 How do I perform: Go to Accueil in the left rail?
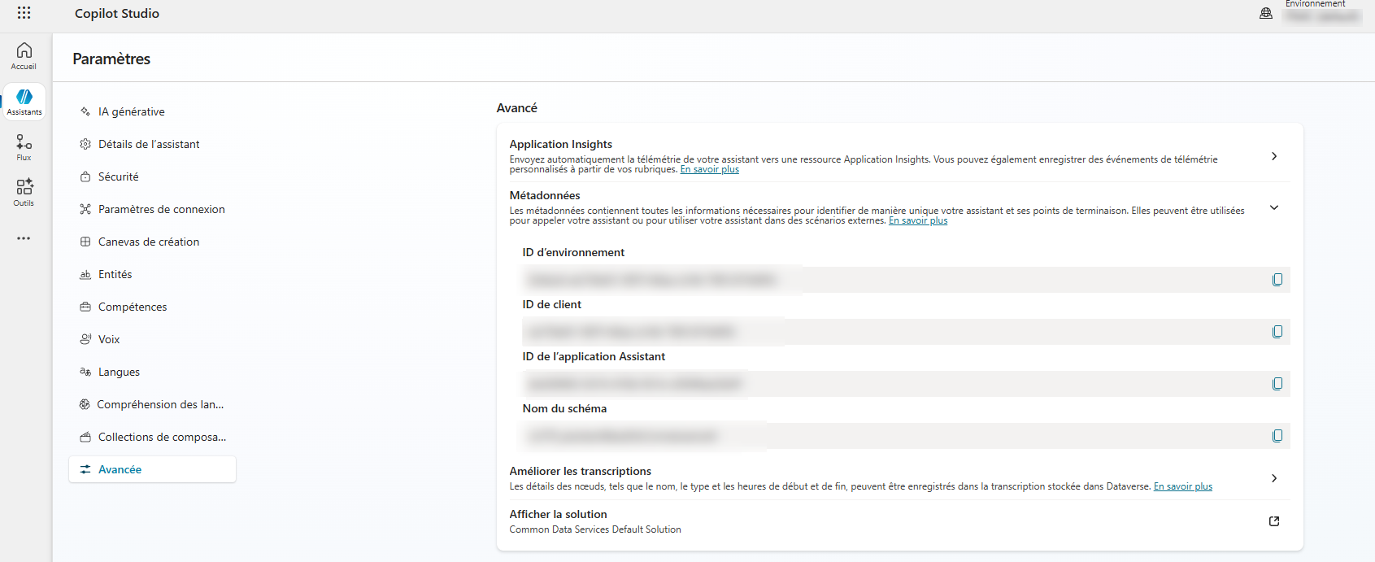(24, 56)
